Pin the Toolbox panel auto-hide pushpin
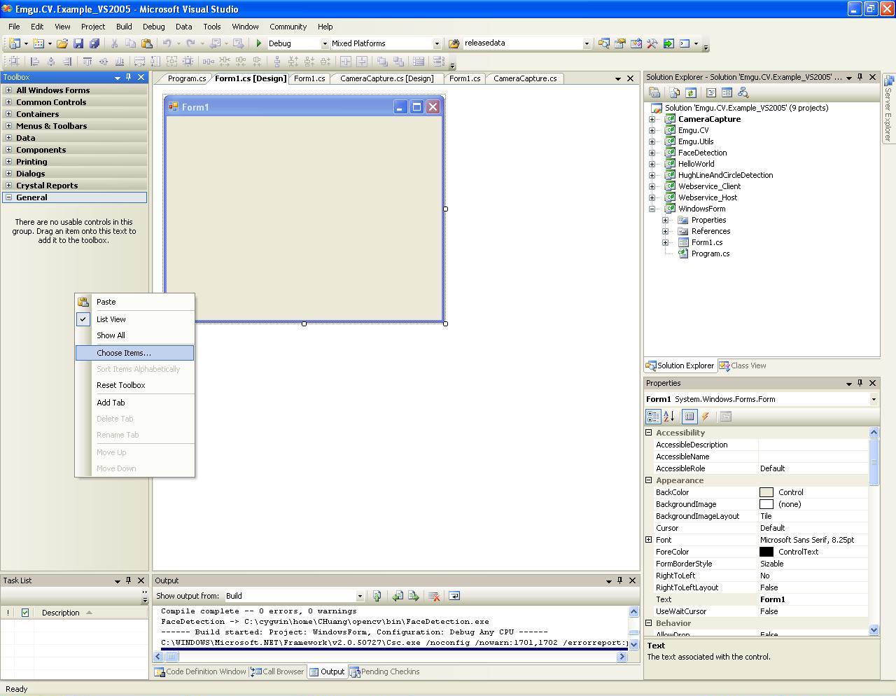The image size is (896, 696). click(x=129, y=77)
